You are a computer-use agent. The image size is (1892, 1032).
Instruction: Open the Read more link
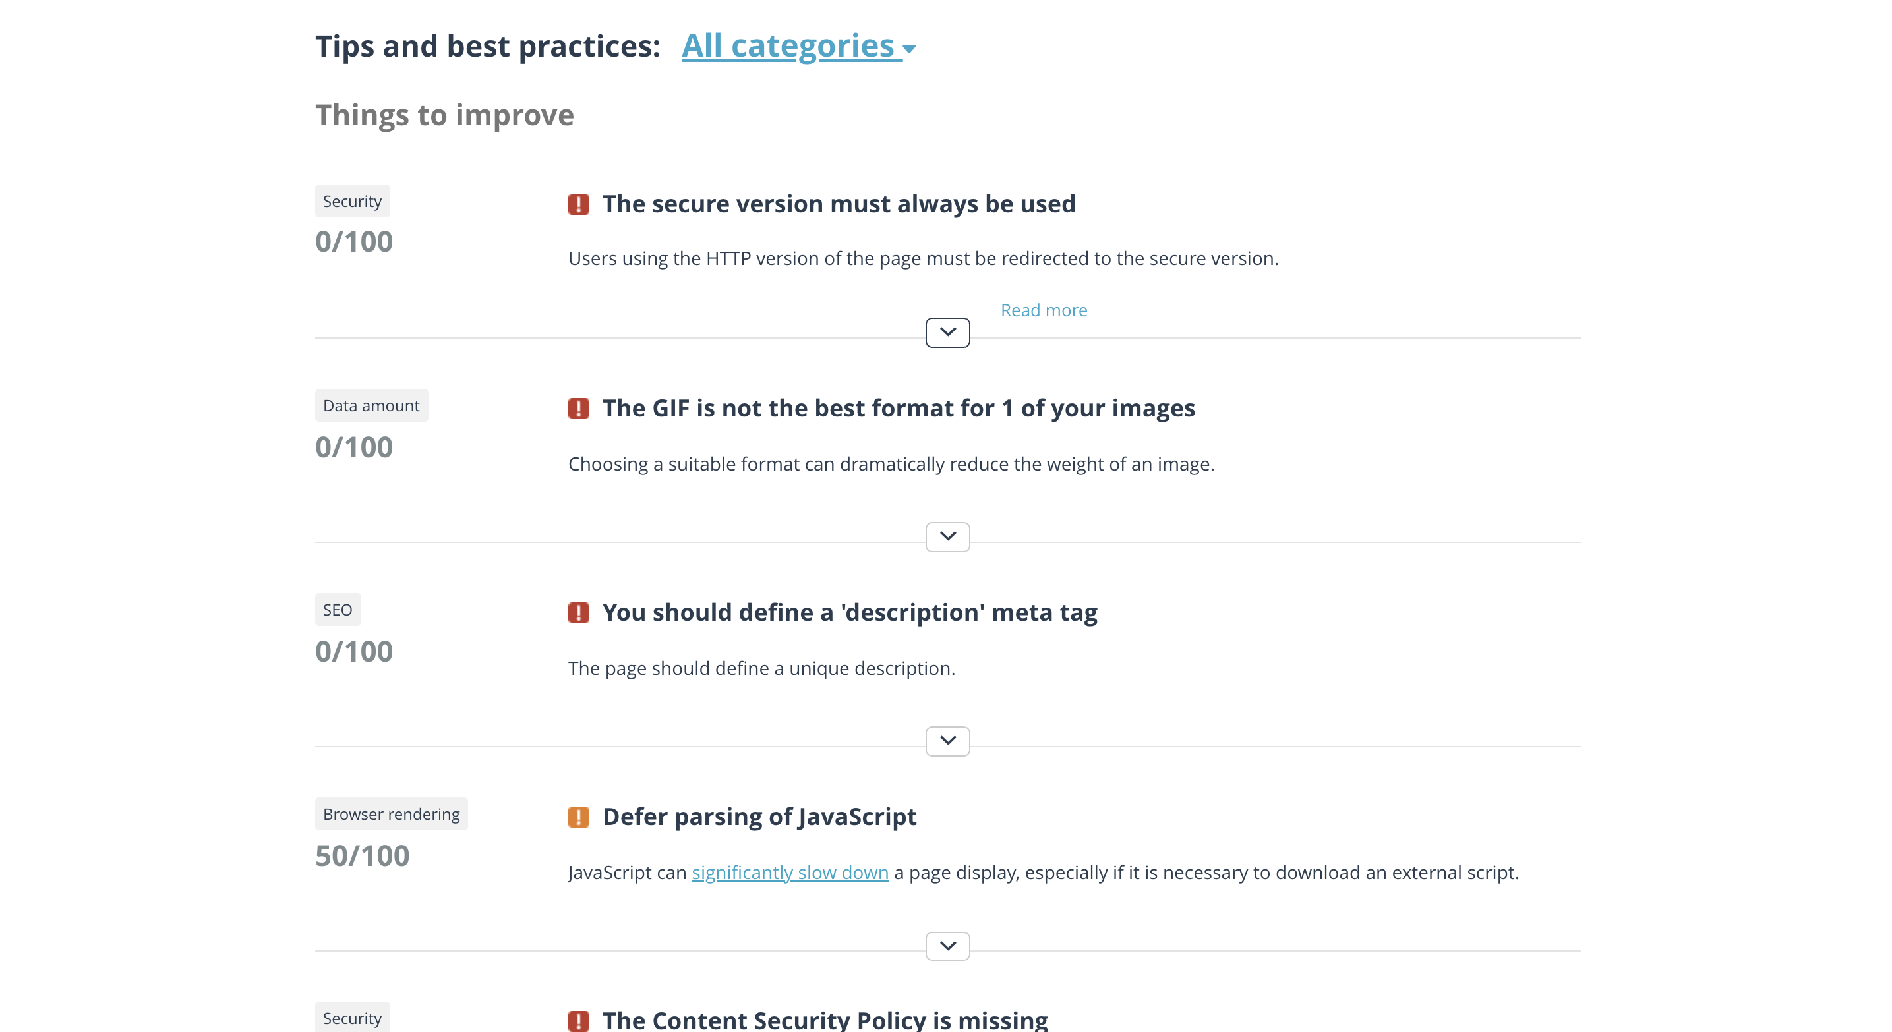[1043, 310]
